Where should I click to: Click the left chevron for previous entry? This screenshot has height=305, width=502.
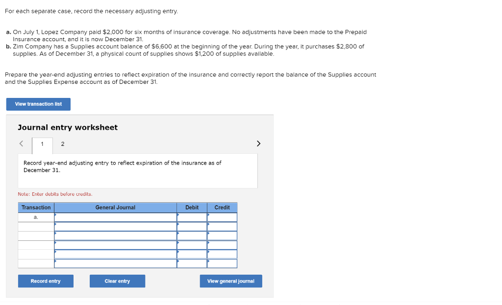(21, 143)
